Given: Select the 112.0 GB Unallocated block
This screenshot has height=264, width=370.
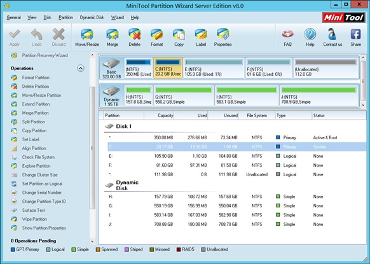Looking at the screenshot, I should click(x=325, y=68).
